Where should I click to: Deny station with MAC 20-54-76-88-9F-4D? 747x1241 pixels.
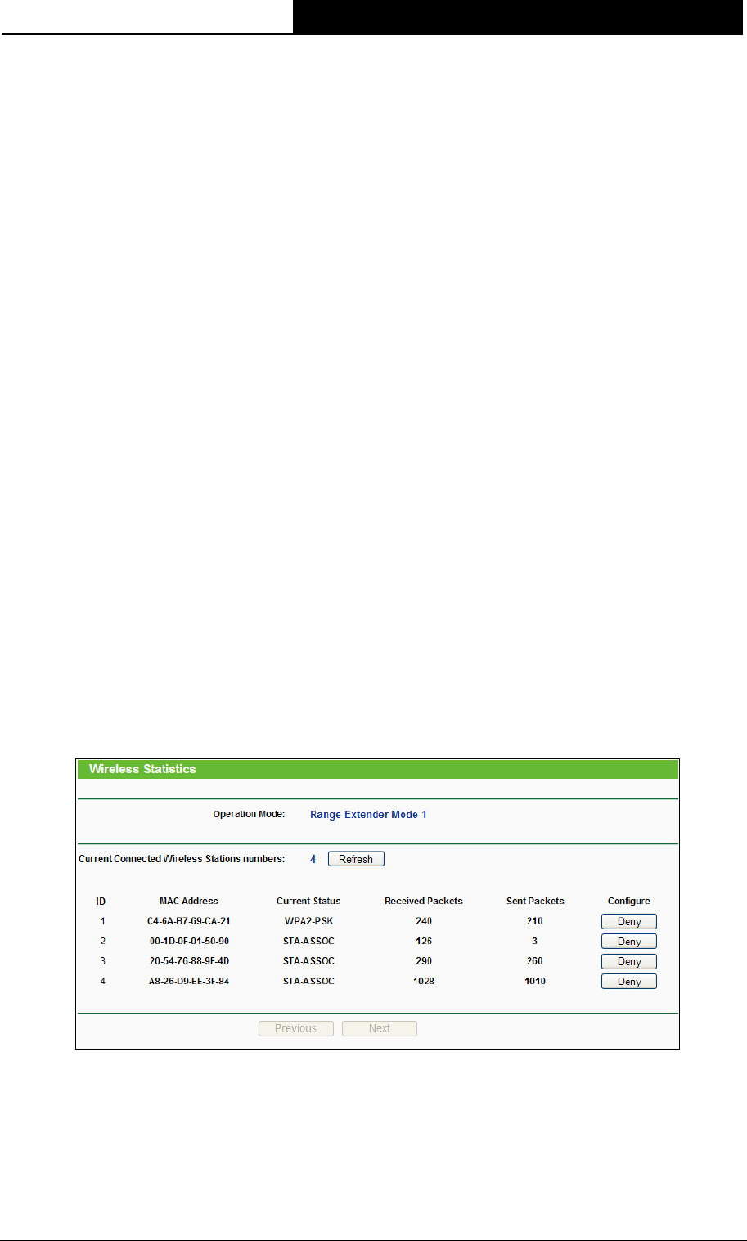click(629, 961)
